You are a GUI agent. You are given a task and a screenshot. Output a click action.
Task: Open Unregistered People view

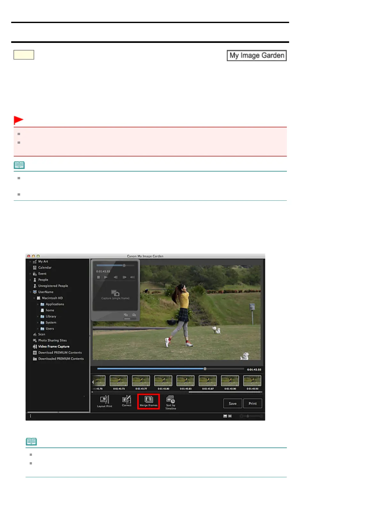[x=53, y=286]
